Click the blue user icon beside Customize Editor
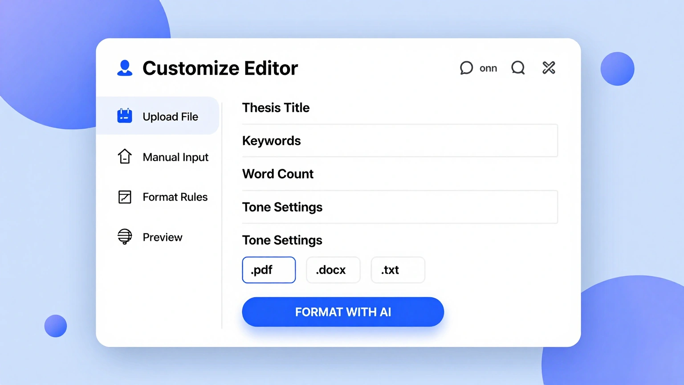The width and height of the screenshot is (684, 385). coord(125,68)
